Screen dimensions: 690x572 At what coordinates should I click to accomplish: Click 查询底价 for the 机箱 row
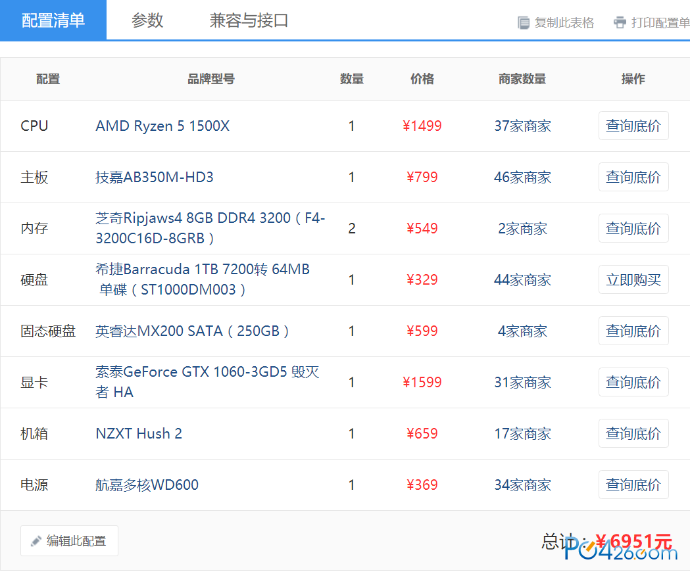point(633,433)
